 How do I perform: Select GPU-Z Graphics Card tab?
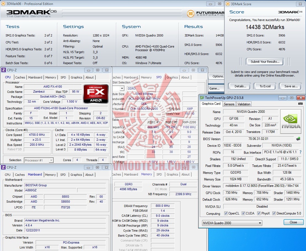(x=211, y=104)
